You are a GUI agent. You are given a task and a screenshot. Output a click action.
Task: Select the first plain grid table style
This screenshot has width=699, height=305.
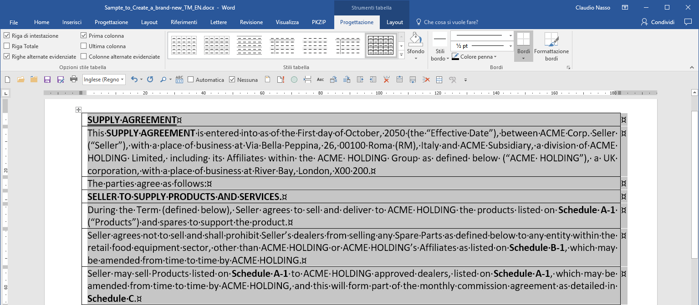pyautogui.click(x=184, y=45)
